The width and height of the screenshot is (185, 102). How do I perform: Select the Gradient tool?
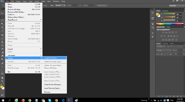pos(2,52)
